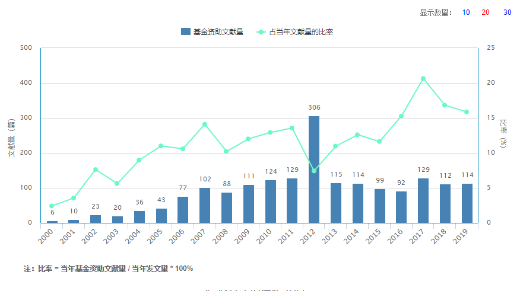The width and height of the screenshot is (520, 291).
Task: Click the 2019 bar labeled 114
Action: [x=467, y=203]
